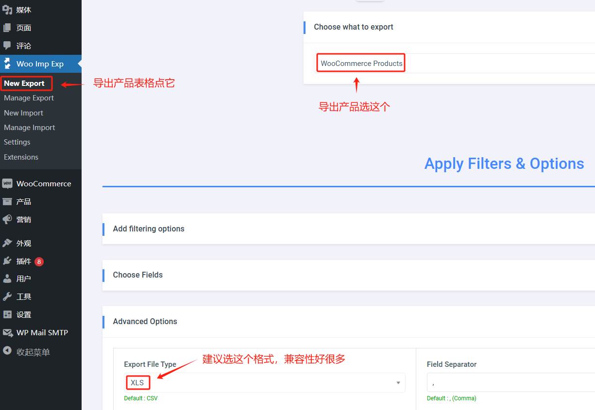Click the Apply Filters & Options heading
The image size is (595, 410).
pyautogui.click(x=504, y=164)
